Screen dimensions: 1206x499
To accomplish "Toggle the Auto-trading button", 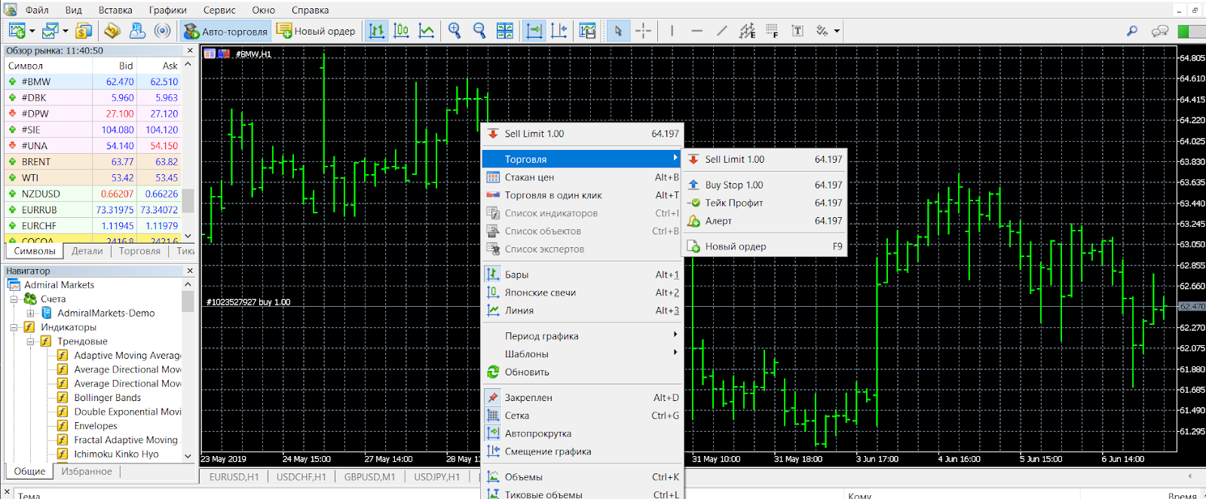I will pyautogui.click(x=225, y=31).
